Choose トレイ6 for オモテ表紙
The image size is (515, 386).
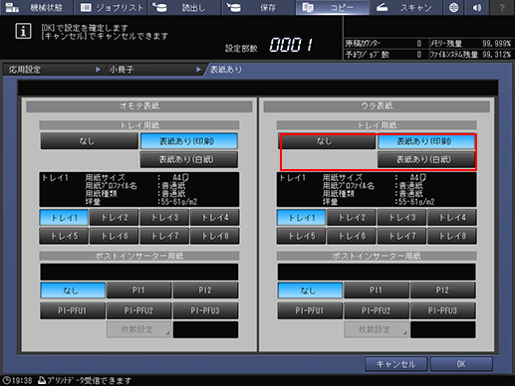tap(115, 236)
